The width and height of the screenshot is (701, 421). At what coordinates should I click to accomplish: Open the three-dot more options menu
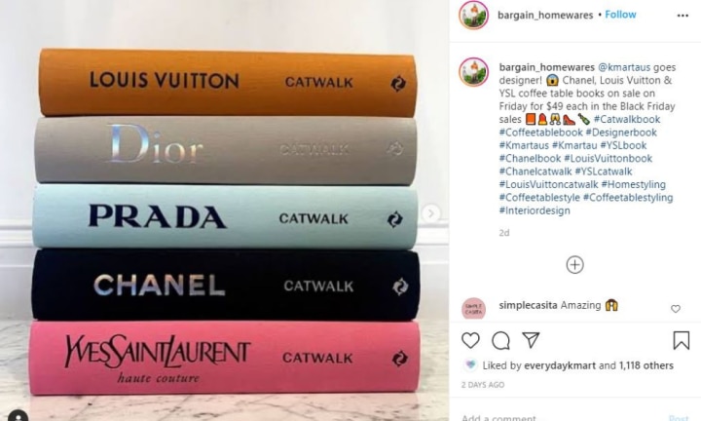[x=683, y=16]
